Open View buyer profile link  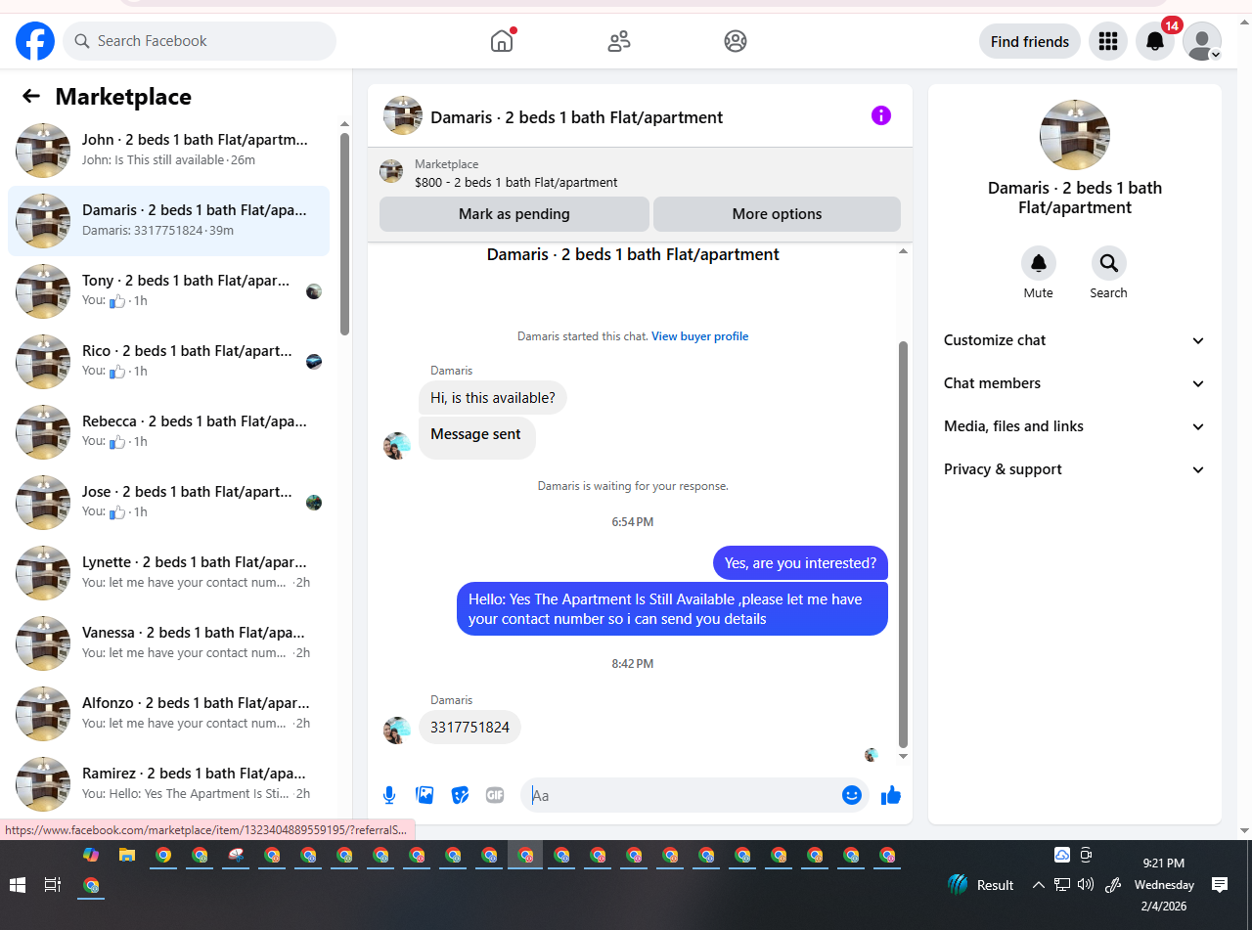[x=700, y=336]
